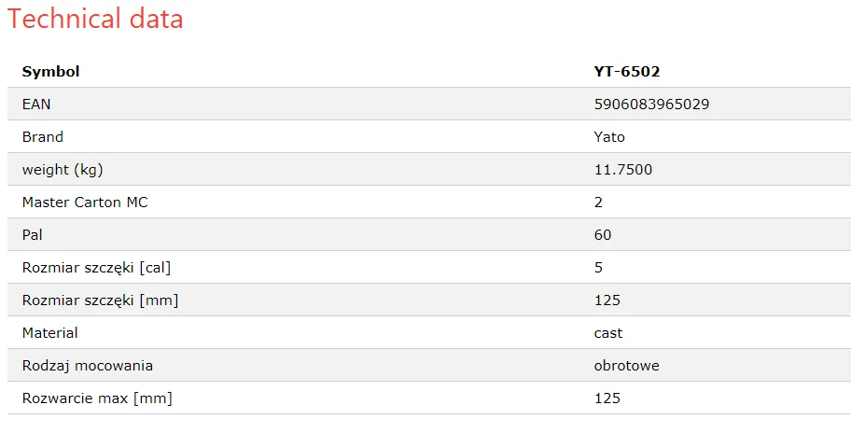Click the cast material value
The height and width of the screenshot is (433, 851).
point(608,333)
